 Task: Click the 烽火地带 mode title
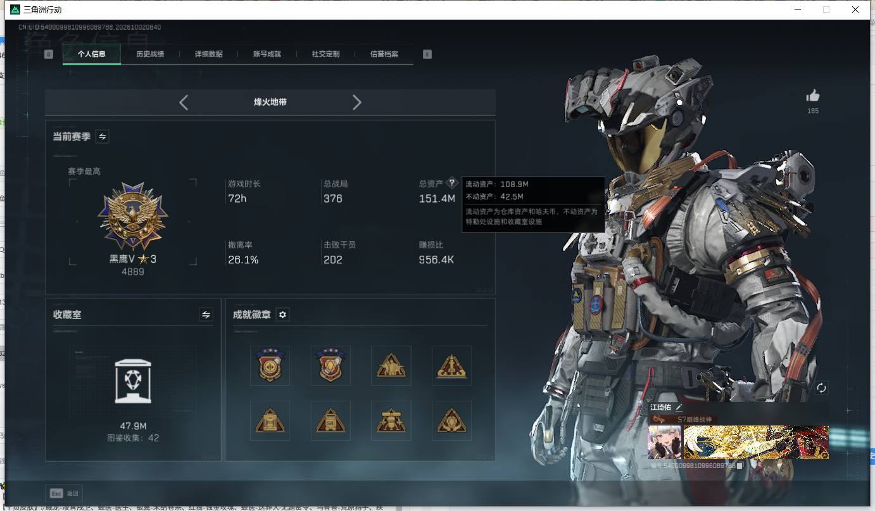270,102
